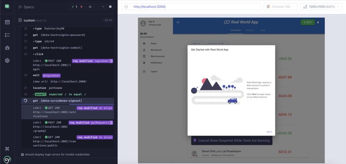Open the Debug bug icon

[x=7, y=48]
